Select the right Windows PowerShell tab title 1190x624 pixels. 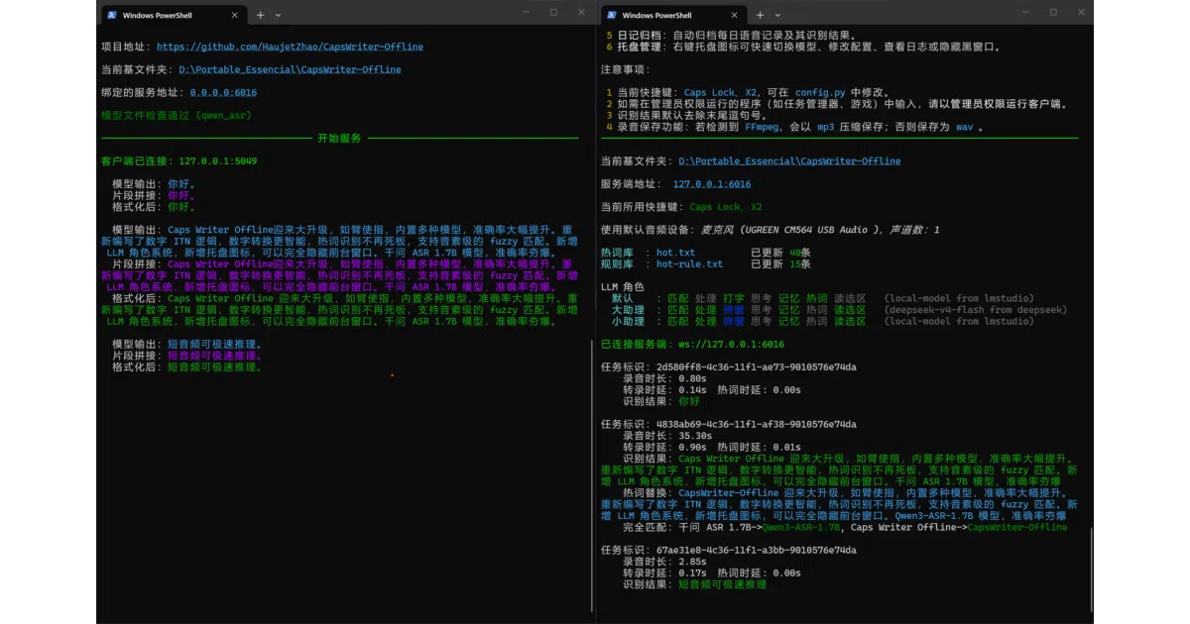656,15
